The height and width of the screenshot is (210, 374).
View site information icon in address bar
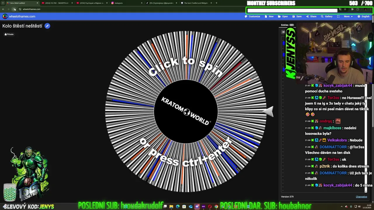pyautogui.click(x=20, y=9)
